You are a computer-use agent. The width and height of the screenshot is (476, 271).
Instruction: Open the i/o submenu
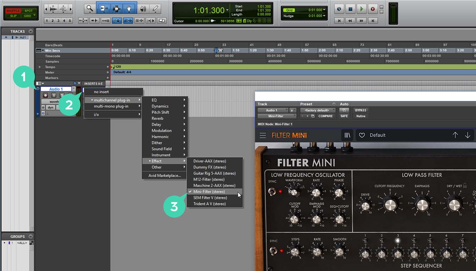tap(113, 115)
